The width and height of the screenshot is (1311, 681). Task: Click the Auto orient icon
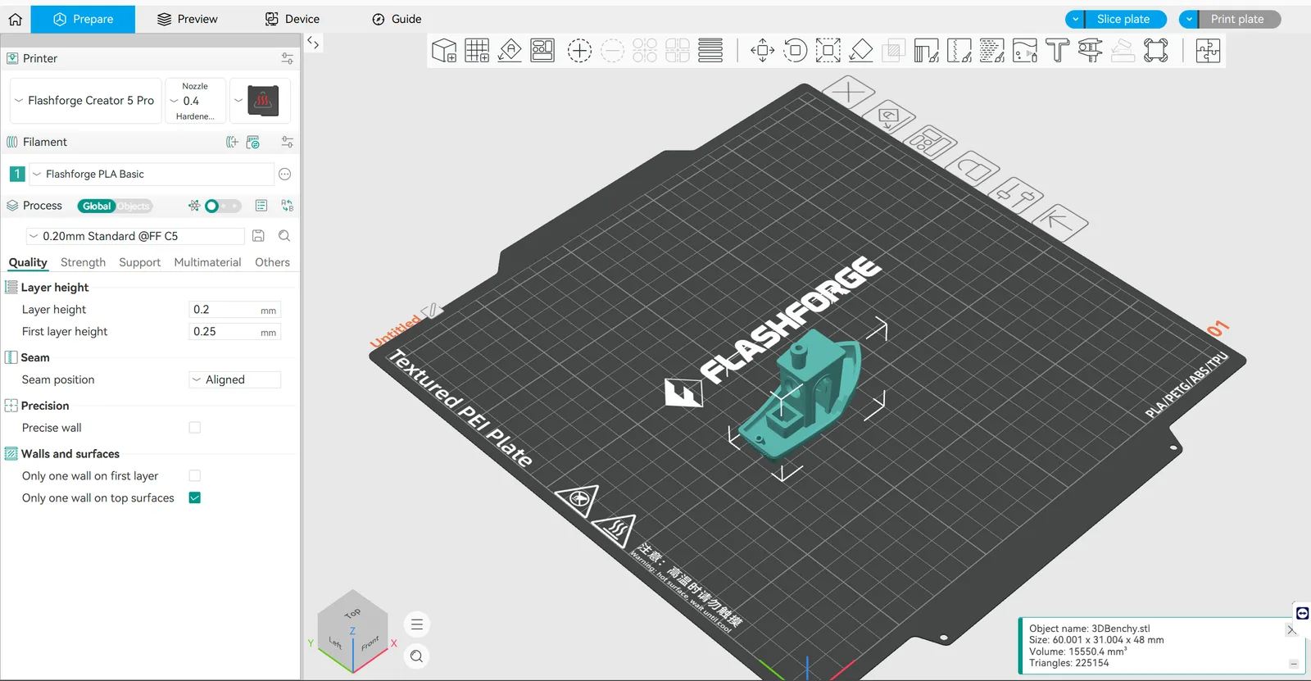click(510, 51)
